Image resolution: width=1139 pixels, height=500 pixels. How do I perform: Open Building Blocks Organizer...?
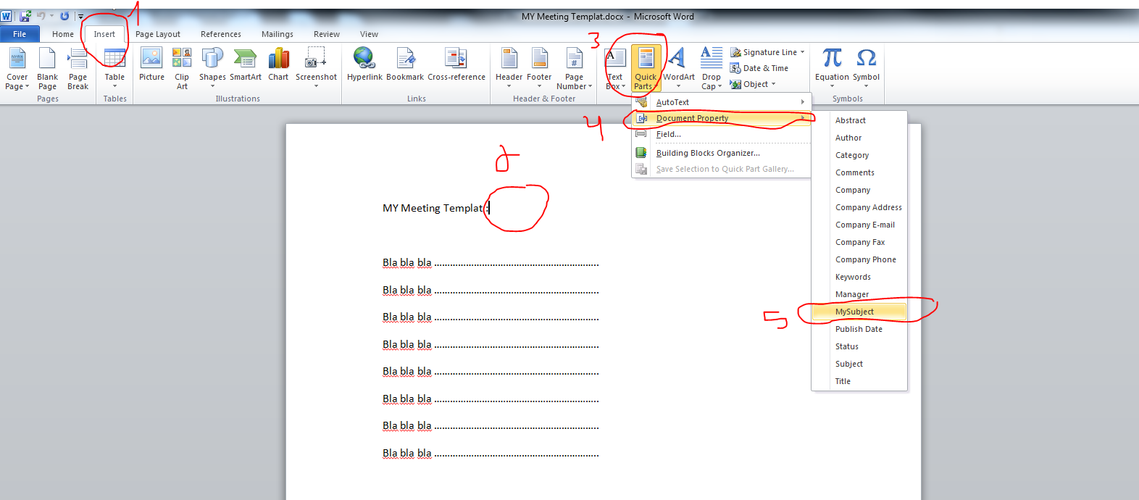[x=721, y=153]
